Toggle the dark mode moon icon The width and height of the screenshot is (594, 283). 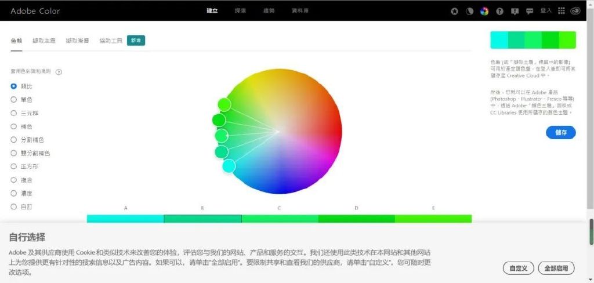tap(469, 12)
